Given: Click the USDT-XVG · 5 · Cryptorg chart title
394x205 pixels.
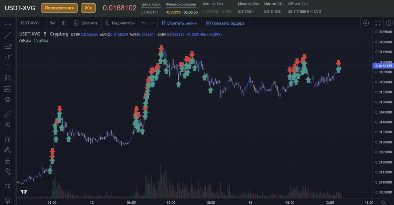Looking at the screenshot, I should click(x=44, y=34).
